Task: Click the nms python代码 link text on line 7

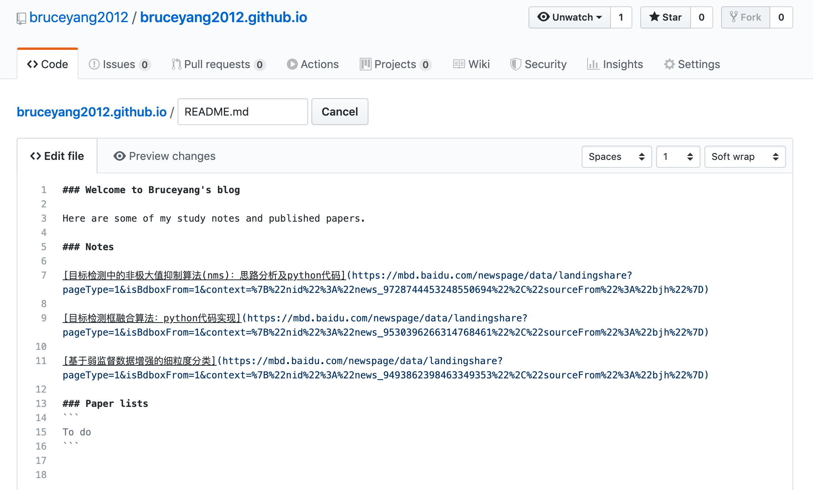Action: click(204, 275)
